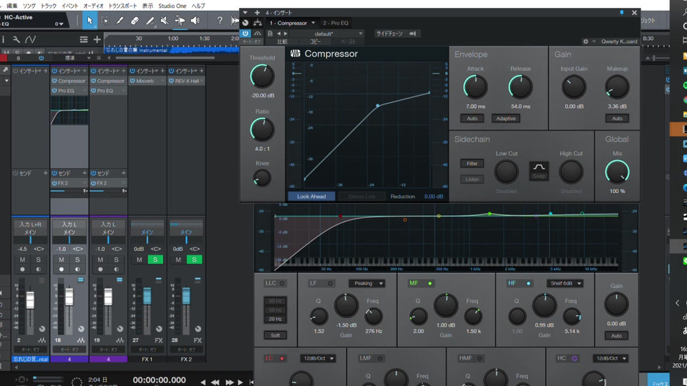Select the Split tool
Image resolution: width=687 pixels, height=386 pixels.
coord(120,21)
